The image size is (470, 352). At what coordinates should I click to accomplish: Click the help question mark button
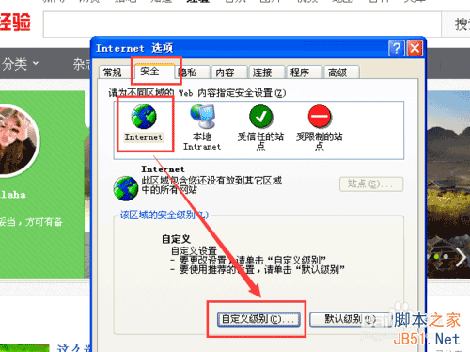(x=397, y=48)
